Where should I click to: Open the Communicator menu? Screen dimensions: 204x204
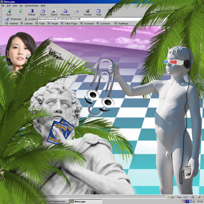click(31, 6)
